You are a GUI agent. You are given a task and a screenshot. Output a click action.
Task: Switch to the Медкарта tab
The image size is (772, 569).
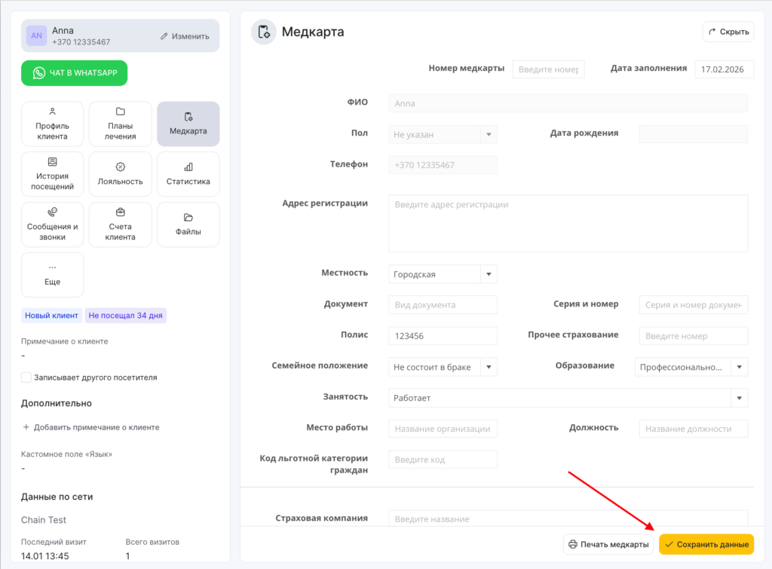188,124
